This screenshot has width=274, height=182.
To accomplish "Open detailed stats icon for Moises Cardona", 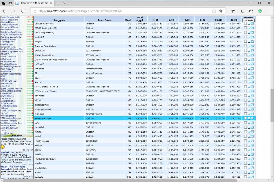I will click(x=252, y=118).
